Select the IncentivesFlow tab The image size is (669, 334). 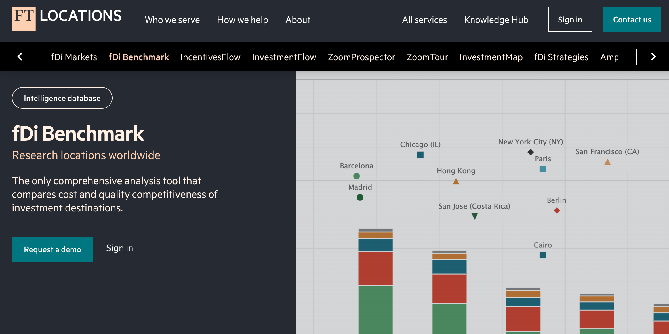point(210,57)
